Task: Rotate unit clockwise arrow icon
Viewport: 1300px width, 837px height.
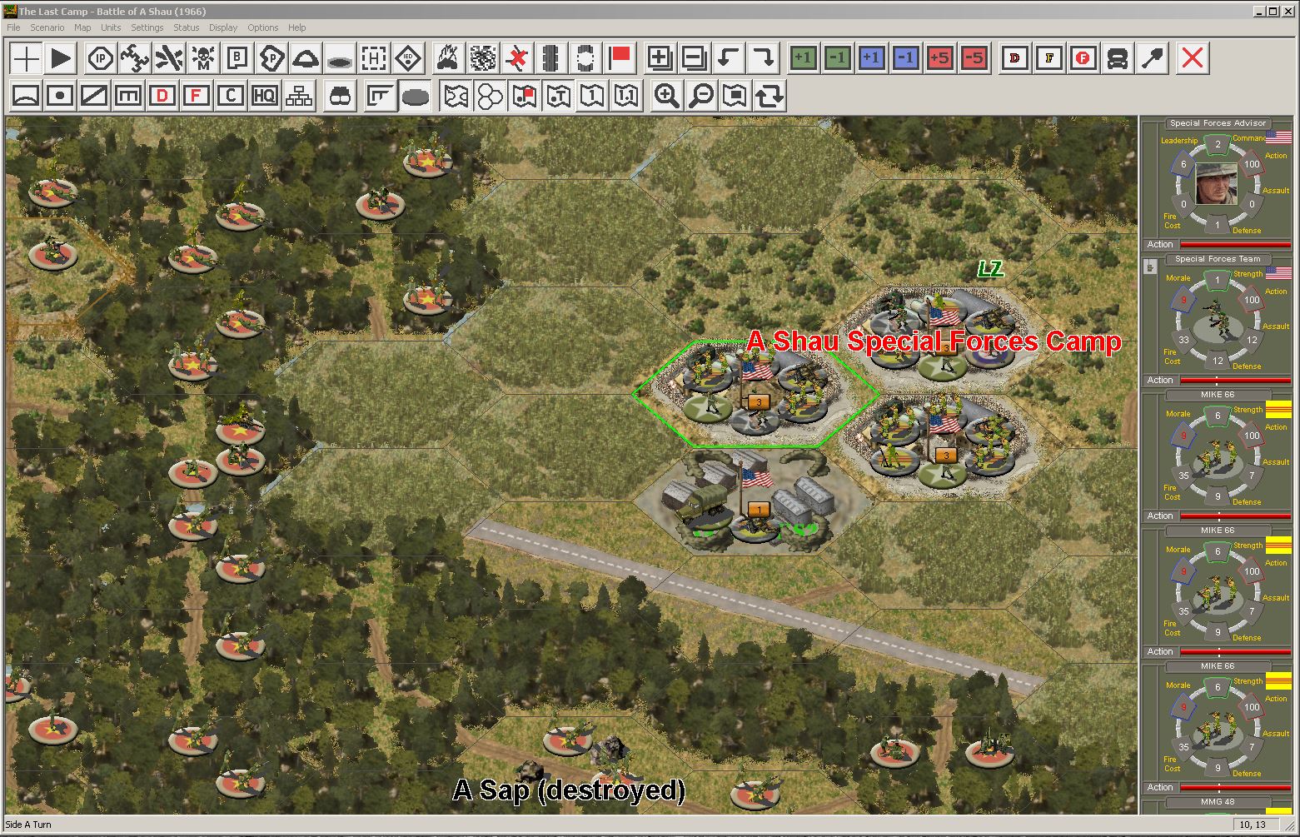Action: click(763, 58)
